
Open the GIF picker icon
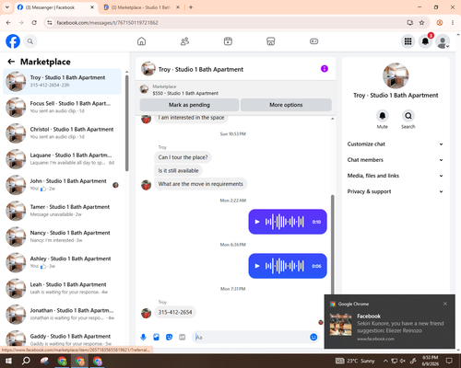point(183,338)
